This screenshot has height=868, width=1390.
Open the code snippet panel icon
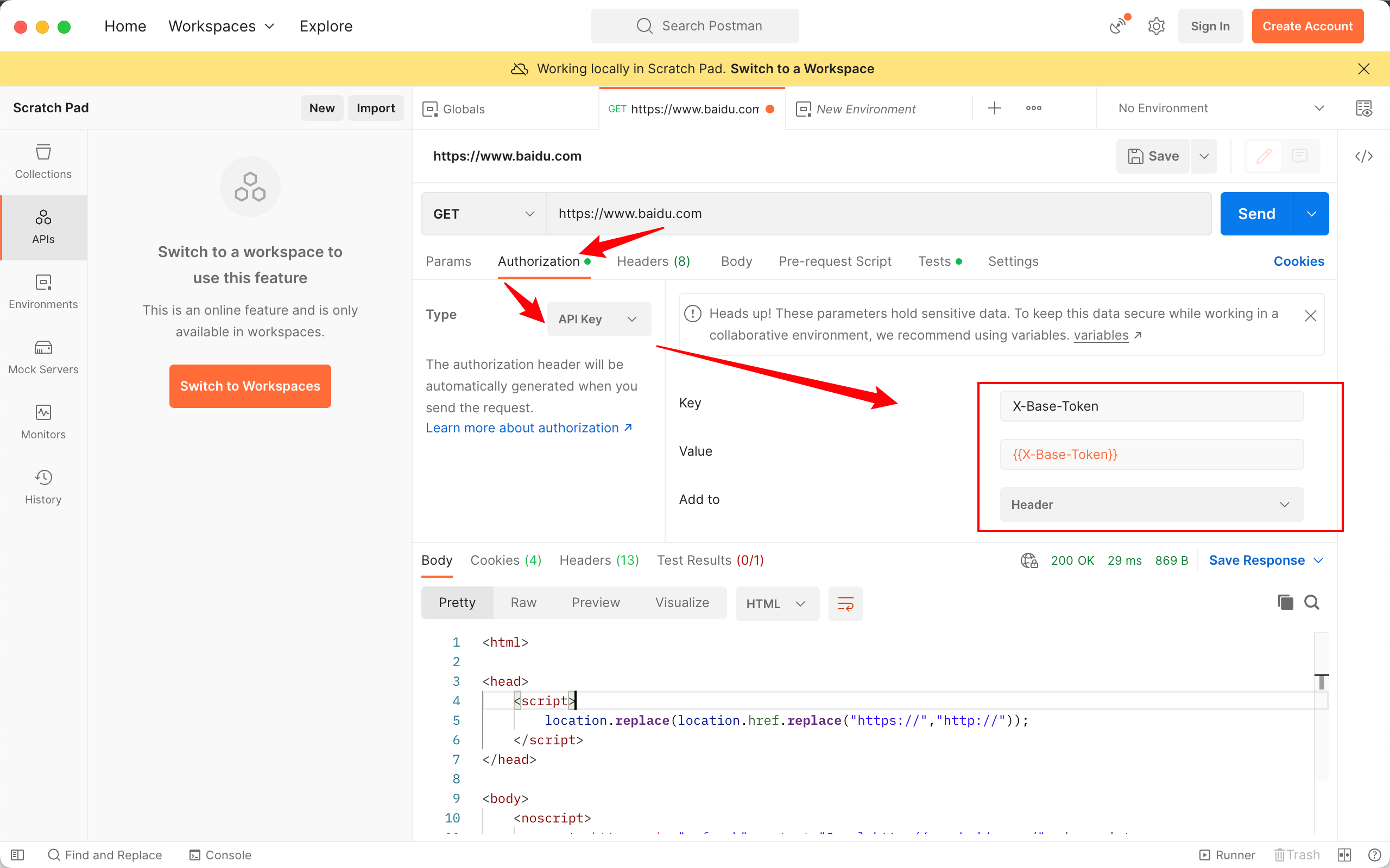1363,156
